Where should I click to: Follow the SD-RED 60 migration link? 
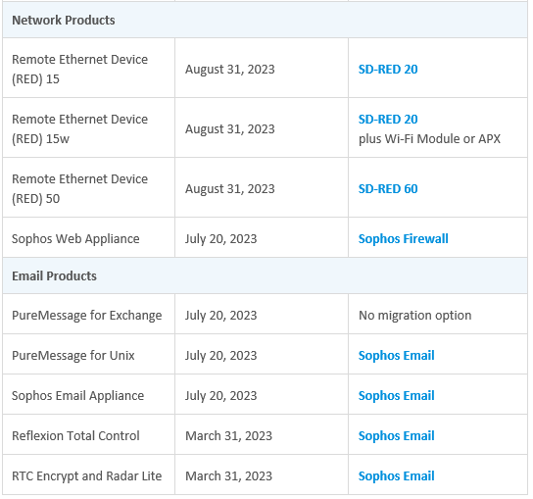[x=388, y=189]
